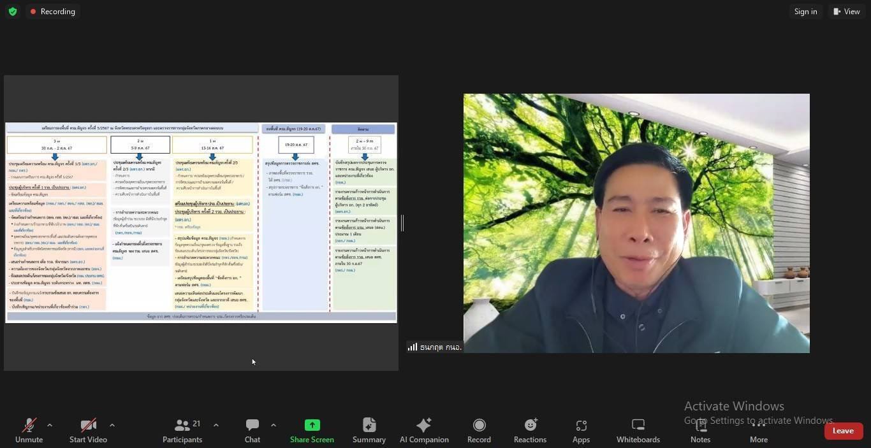Click the shared screen slide content
The image size is (871, 448).
(x=201, y=222)
